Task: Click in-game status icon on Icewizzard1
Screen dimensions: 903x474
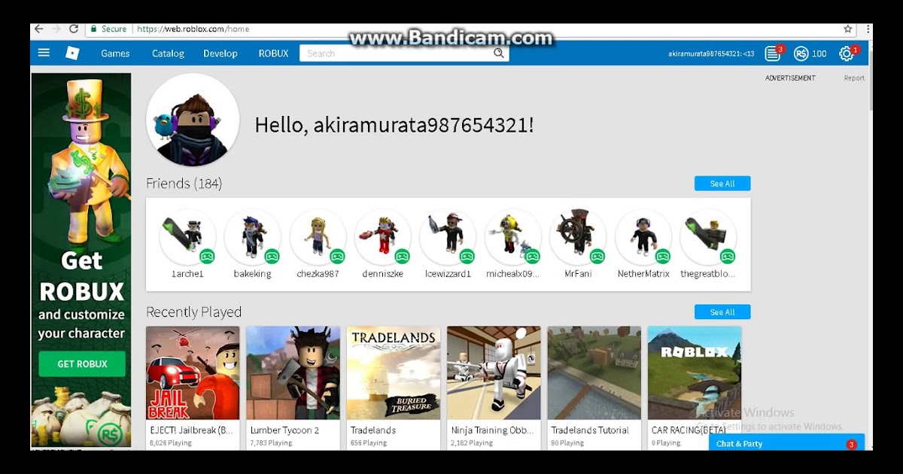Action: [467, 256]
